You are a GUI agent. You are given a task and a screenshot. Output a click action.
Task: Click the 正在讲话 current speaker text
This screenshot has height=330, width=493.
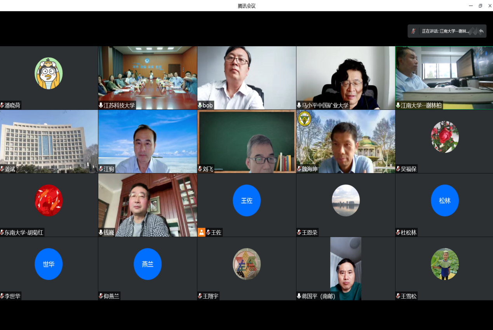(x=445, y=31)
